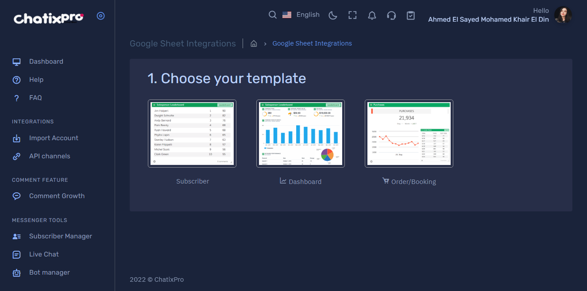
Task: Select the Subscriber template thumbnail
Action: [x=192, y=134]
